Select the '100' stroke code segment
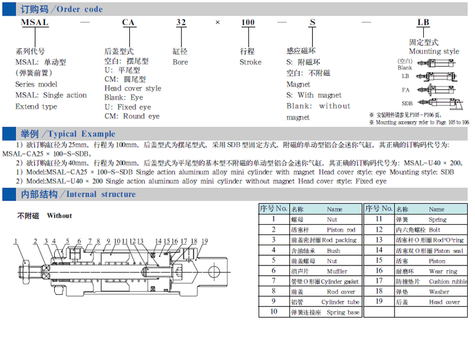This screenshot has height=358, width=475. pos(248,22)
